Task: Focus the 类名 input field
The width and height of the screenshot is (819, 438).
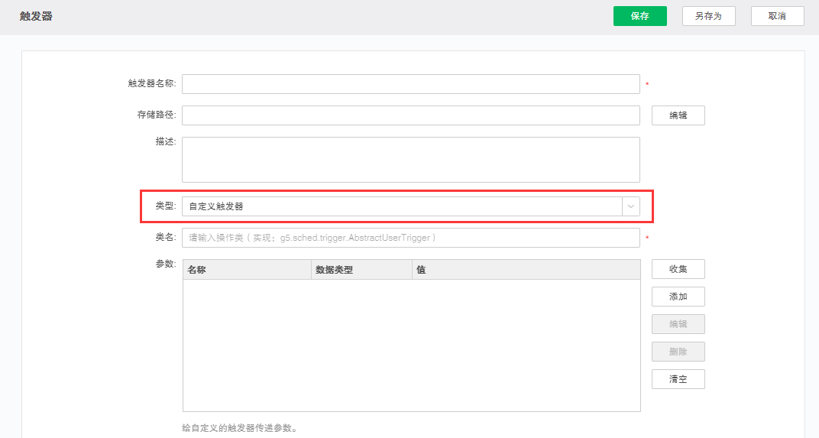Action: pyautogui.click(x=410, y=238)
